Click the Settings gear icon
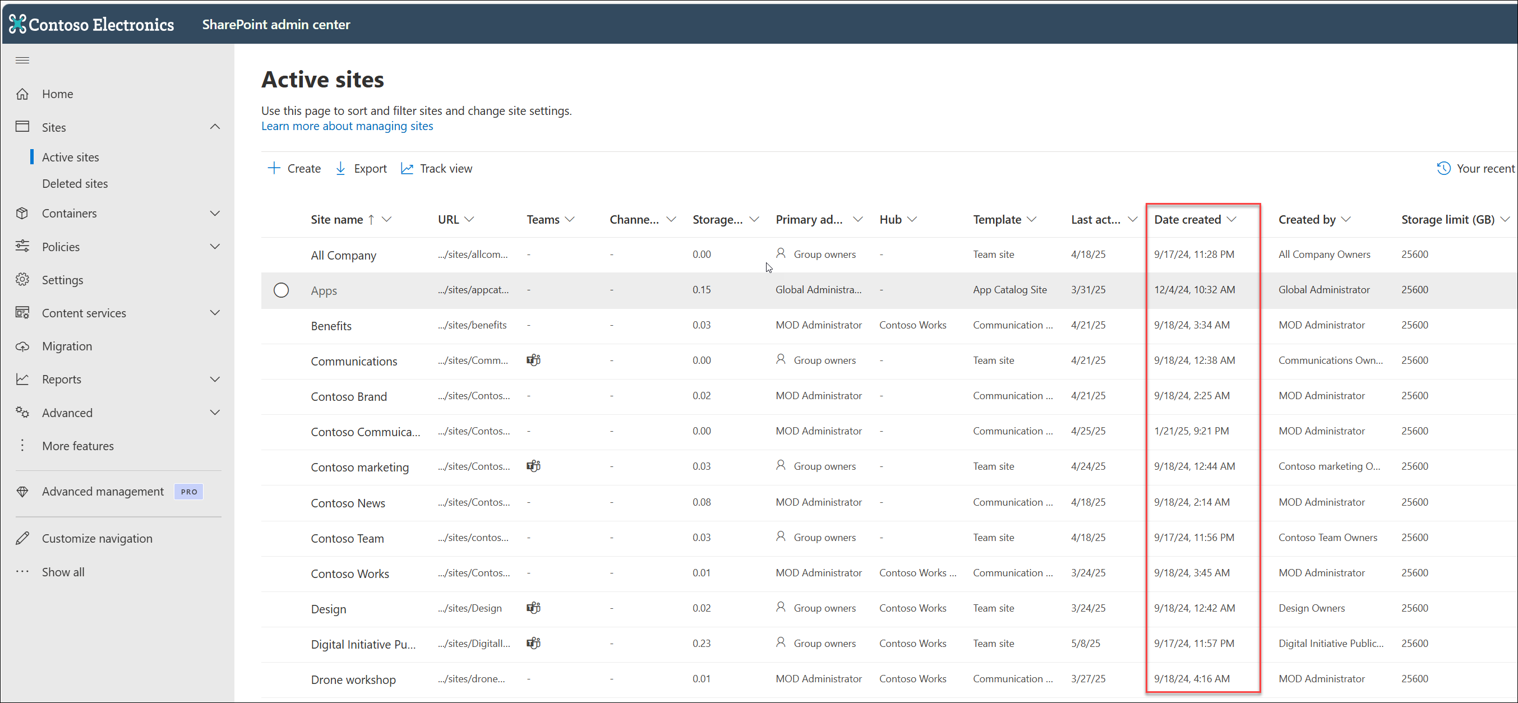The image size is (1518, 703). pos(22,279)
